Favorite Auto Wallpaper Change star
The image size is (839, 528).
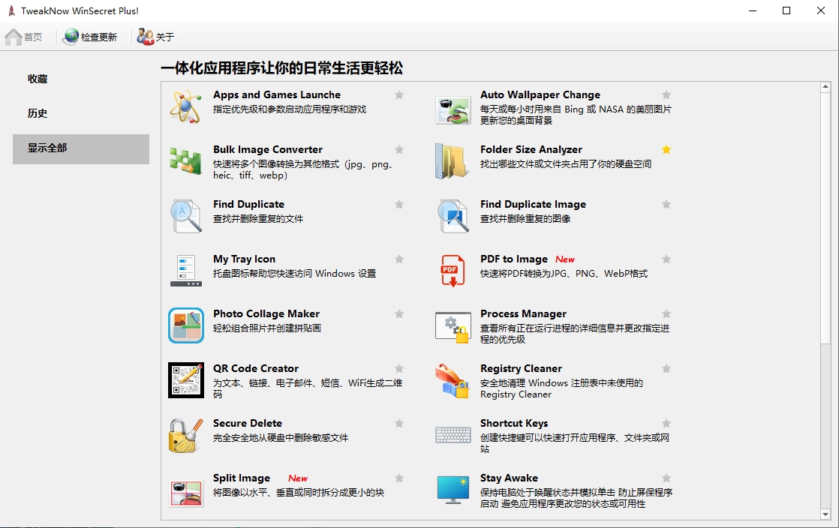666,94
